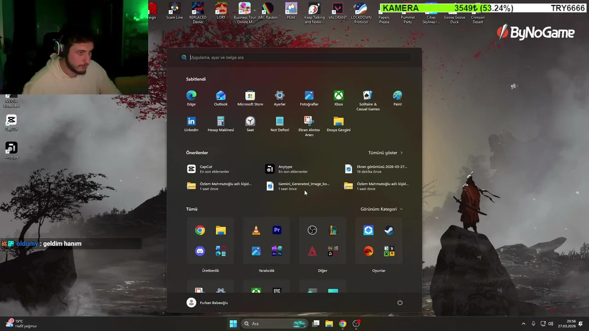Open Task View on the taskbar
Viewport: 589px width, 331px height.
click(316, 324)
